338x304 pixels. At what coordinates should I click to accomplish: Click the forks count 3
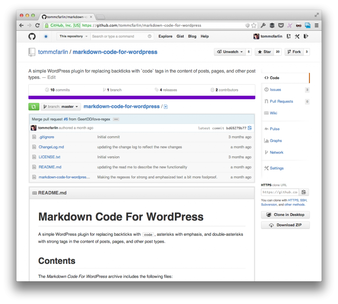coord(307,52)
